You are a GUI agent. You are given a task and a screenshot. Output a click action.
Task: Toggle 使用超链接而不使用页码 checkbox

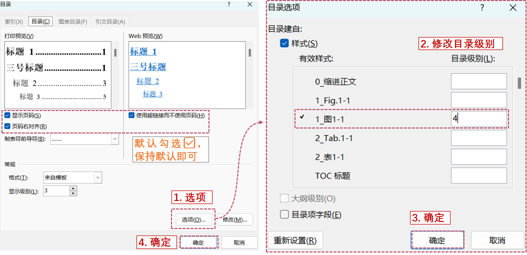coord(132,115)
